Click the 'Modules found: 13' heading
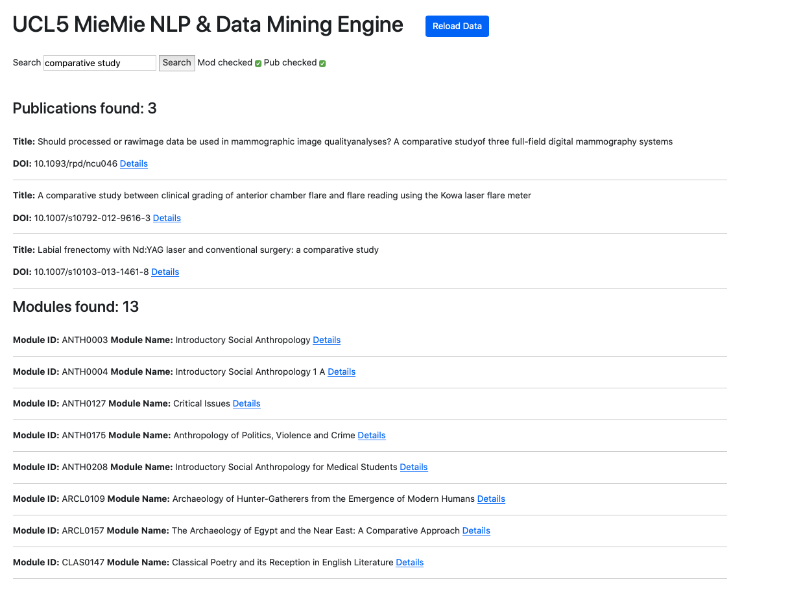The height and width of the screenshot is (590, 803). pos(76,307)
